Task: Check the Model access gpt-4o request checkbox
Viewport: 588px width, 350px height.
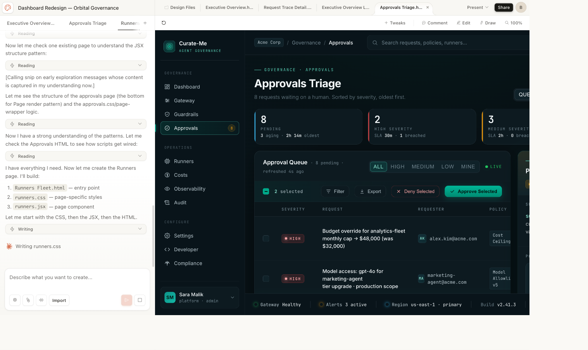Action: [x=266, y=279]
